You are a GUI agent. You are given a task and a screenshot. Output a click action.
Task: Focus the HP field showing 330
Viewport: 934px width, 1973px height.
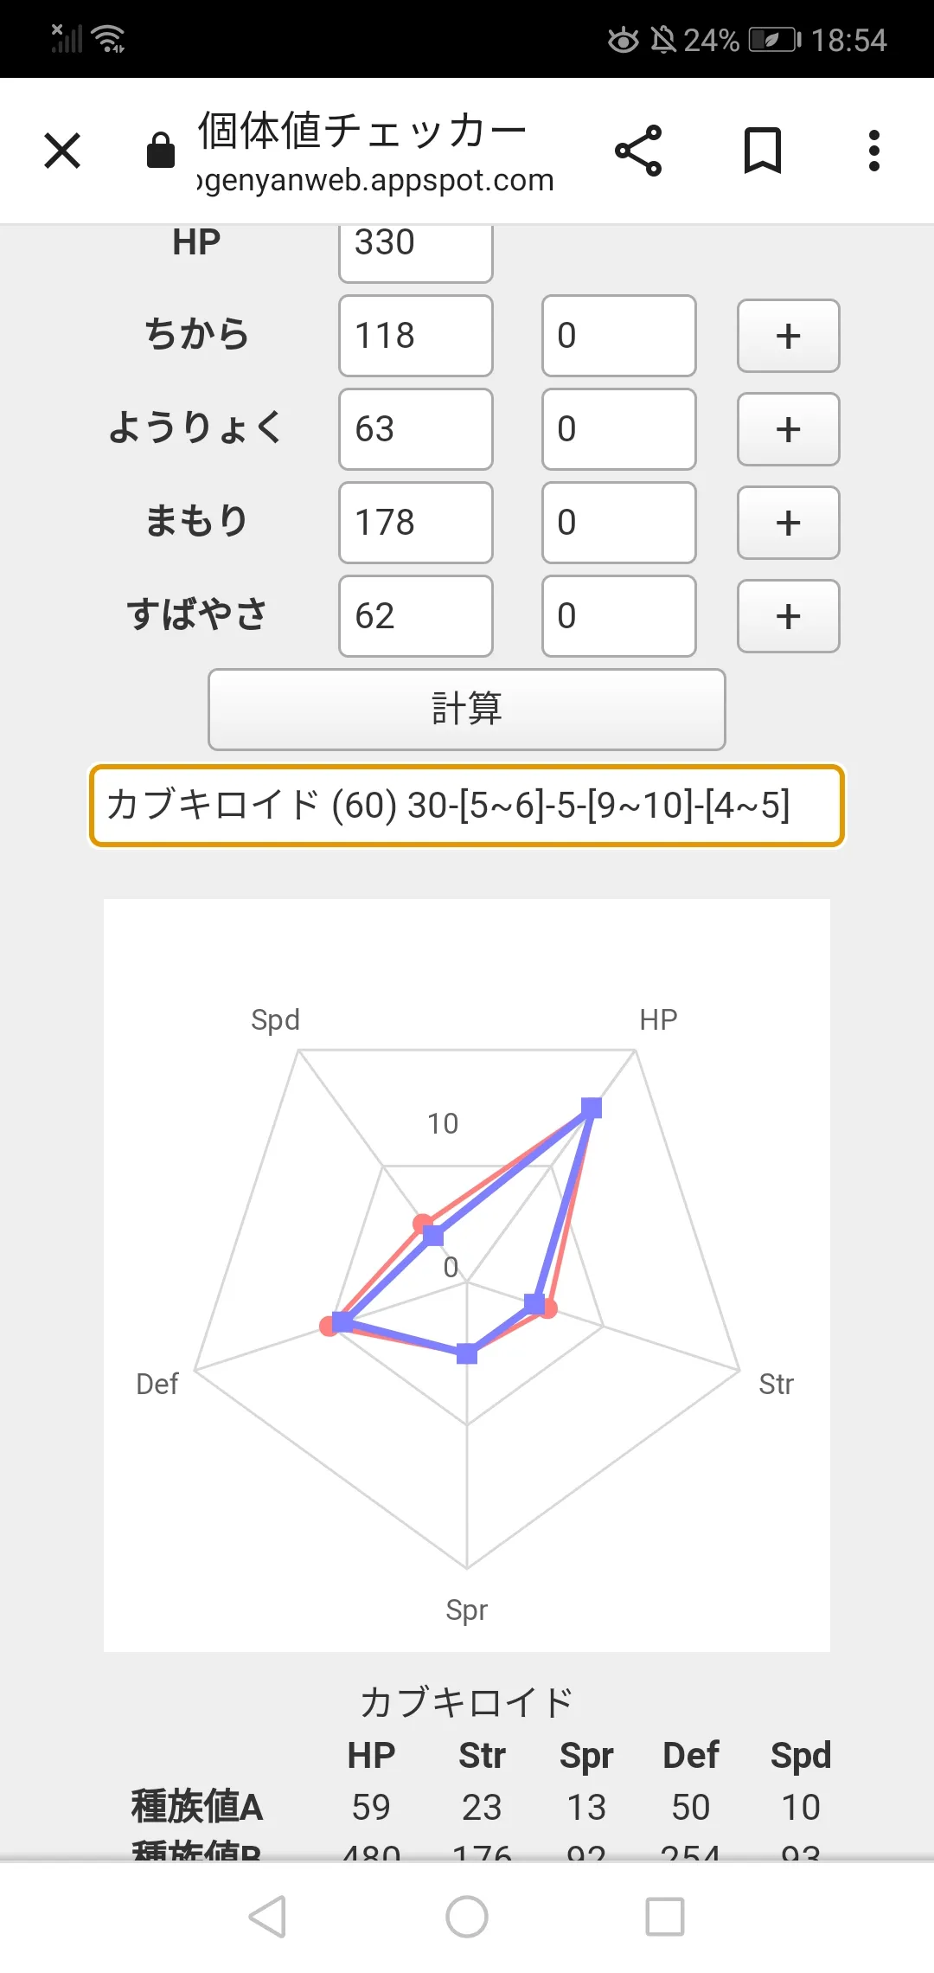(416, 251)
